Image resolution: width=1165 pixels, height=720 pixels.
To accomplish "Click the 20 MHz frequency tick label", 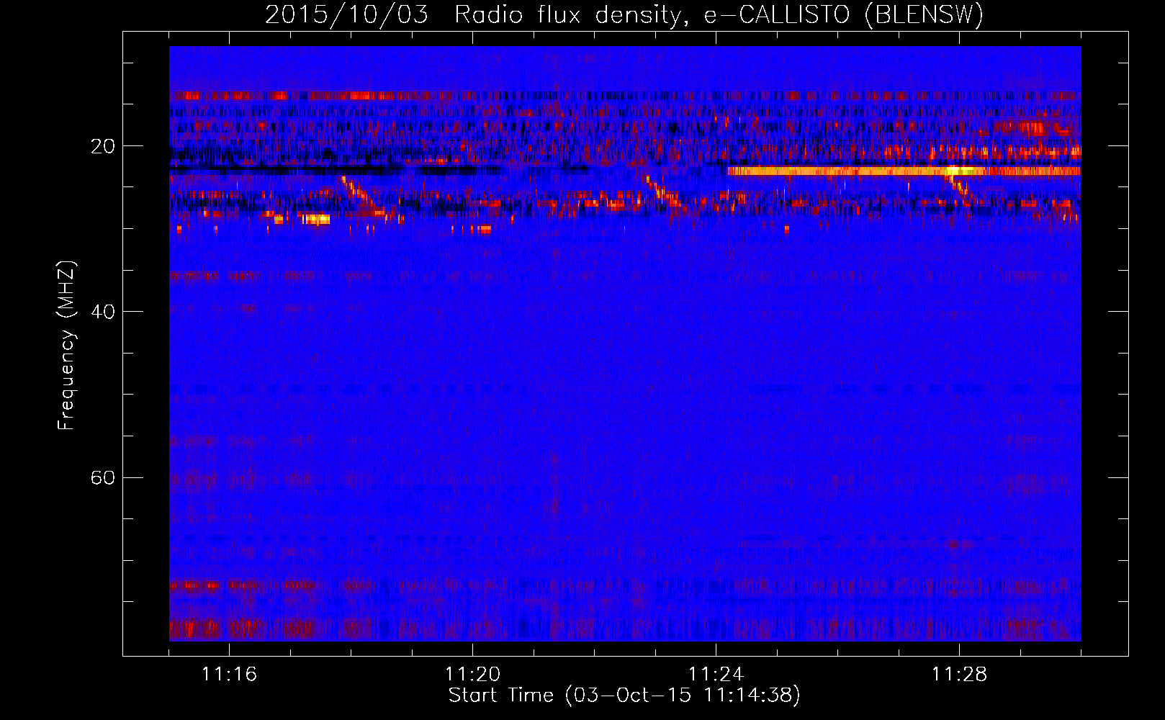I will 102,146.
